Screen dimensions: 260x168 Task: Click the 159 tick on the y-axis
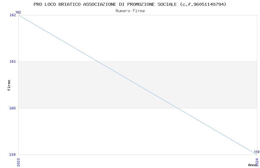point(13,155)
